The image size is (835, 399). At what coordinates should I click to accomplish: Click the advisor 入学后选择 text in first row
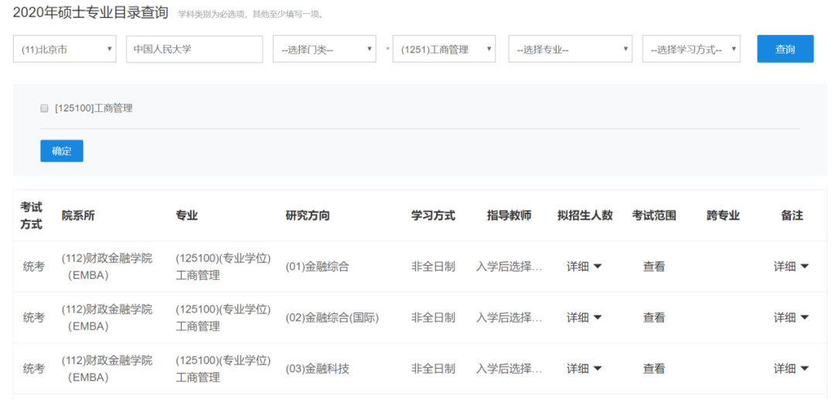click(509, 267)
